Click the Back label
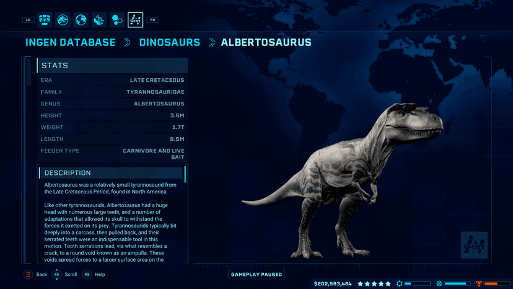Screen dimensions: 513x289 point(42,275)
